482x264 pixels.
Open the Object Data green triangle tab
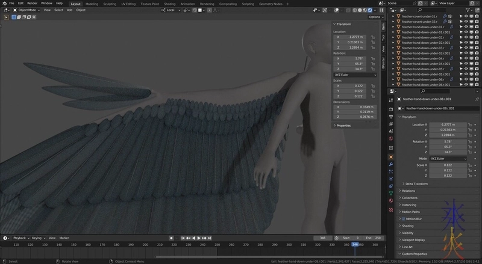(x=391, y=194)
